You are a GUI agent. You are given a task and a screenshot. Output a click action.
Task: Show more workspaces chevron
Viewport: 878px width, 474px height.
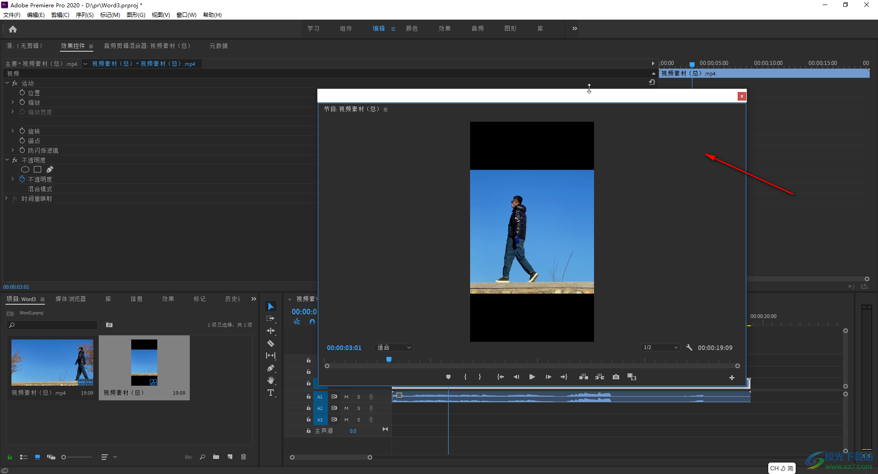[x=574, y=28]
